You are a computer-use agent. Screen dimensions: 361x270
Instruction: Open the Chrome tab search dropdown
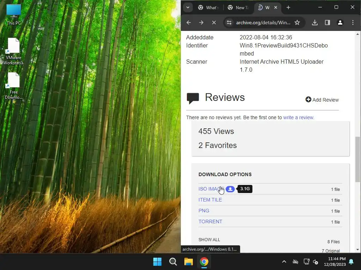click(x=188, y=7)
